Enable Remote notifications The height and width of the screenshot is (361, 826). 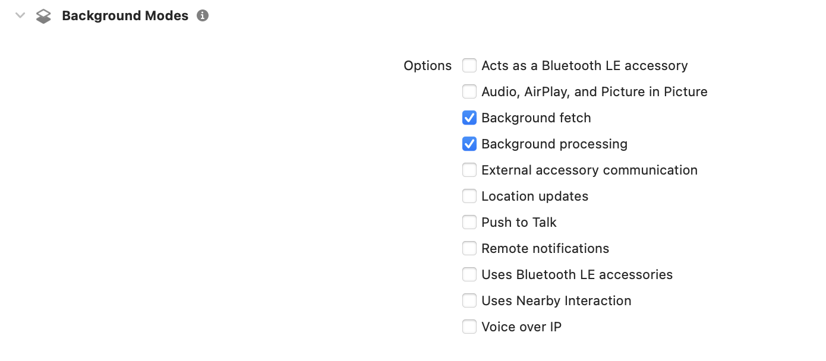469,248
